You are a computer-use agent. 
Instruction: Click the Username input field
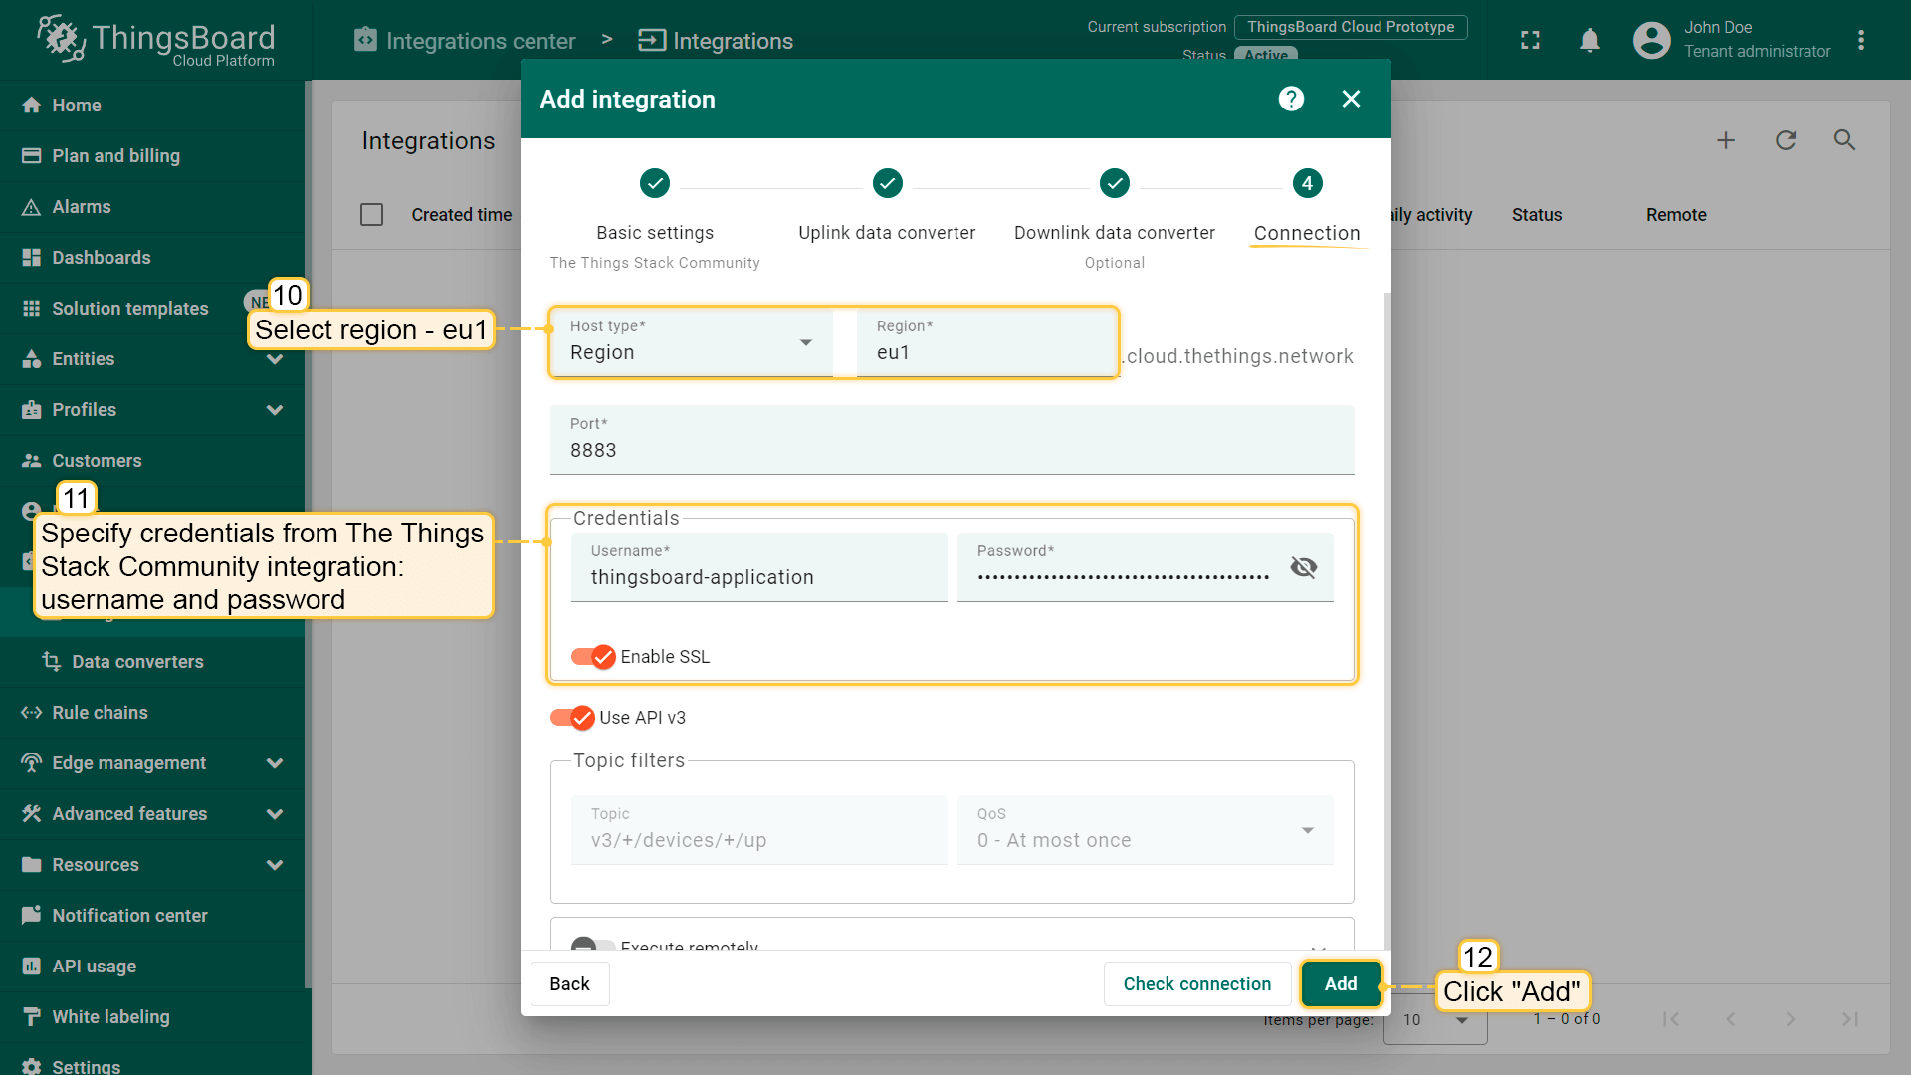coord(758,566)
